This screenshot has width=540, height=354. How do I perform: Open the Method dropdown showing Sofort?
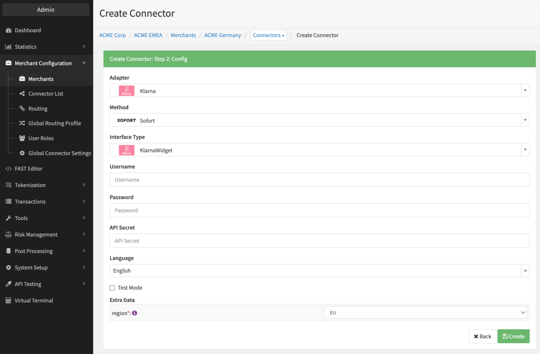pyautogui.click(x=319, y=120)
